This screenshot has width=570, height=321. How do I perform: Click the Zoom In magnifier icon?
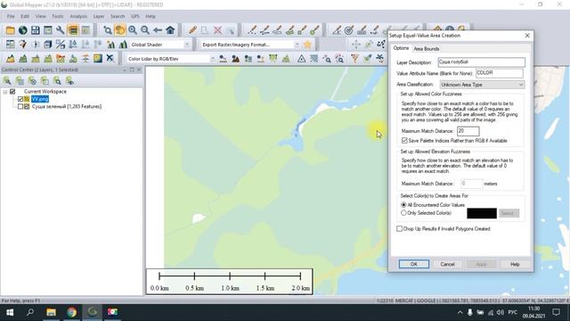click(133, 30)
